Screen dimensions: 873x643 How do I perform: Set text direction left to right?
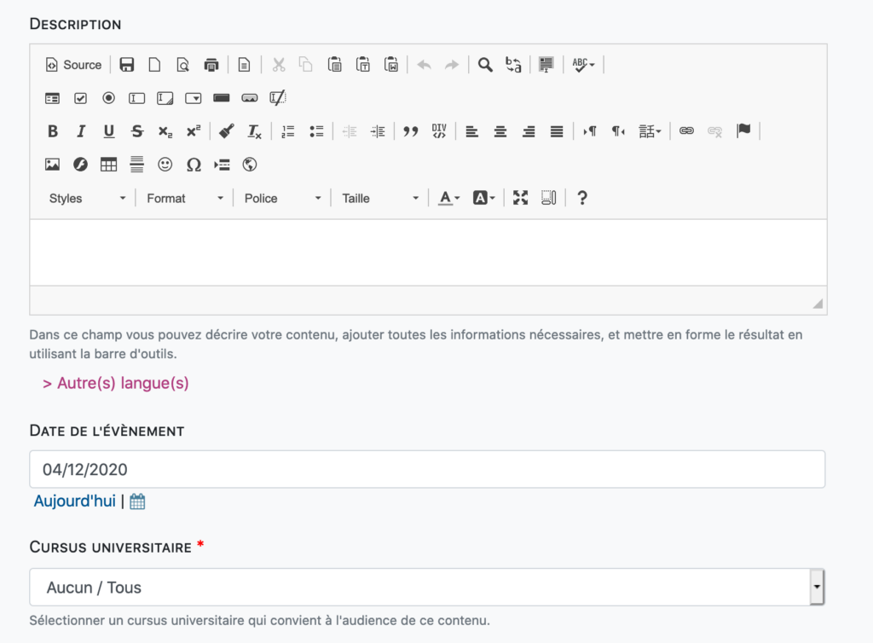(590, 131)
